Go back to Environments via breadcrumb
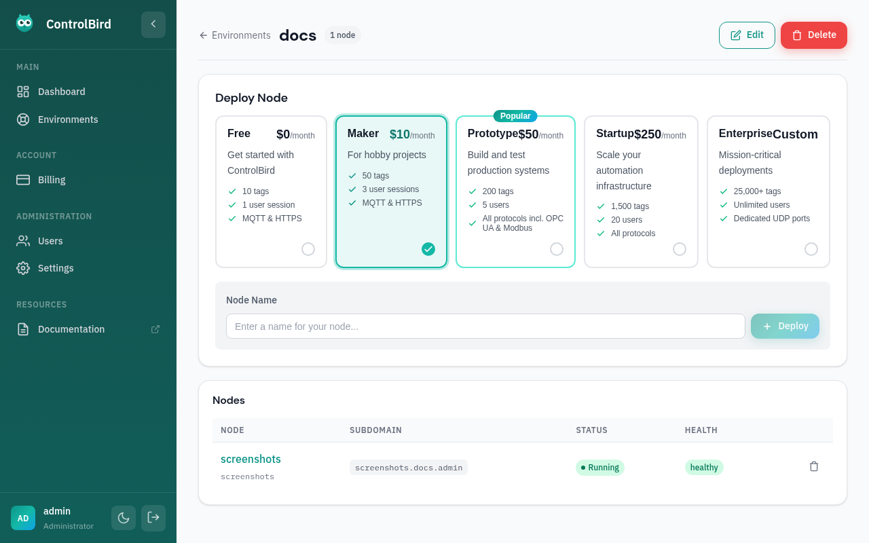Image resolution: width=869 pixels, height=543 pixels. tap(234, 35)
